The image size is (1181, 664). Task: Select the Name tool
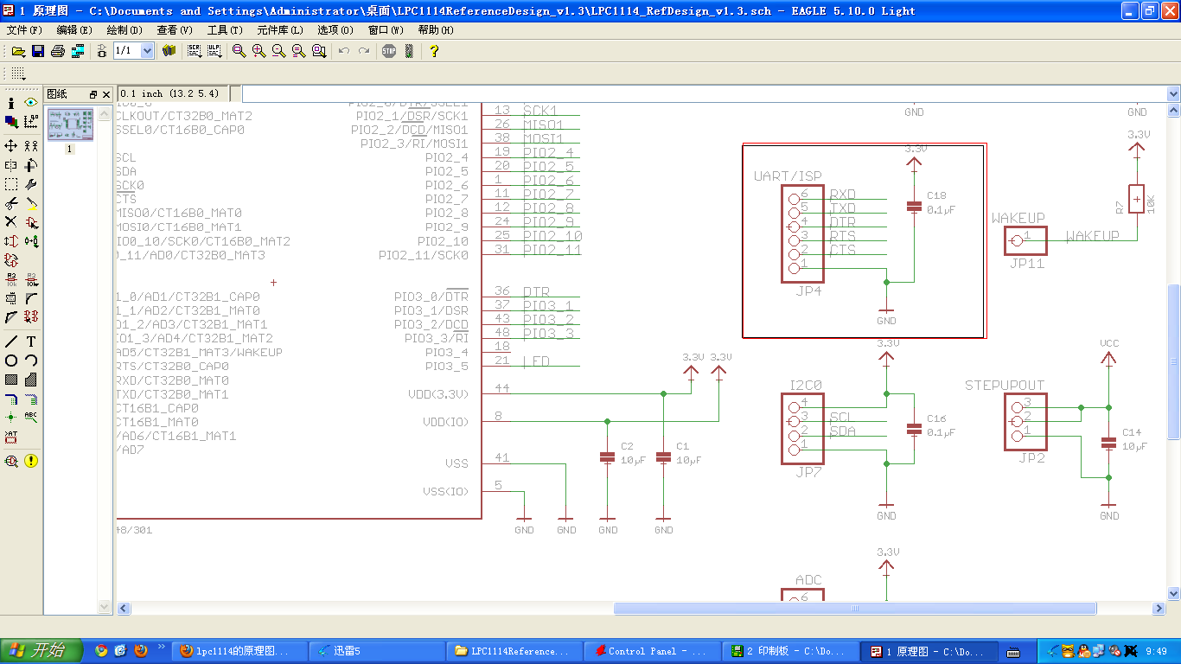11,279
